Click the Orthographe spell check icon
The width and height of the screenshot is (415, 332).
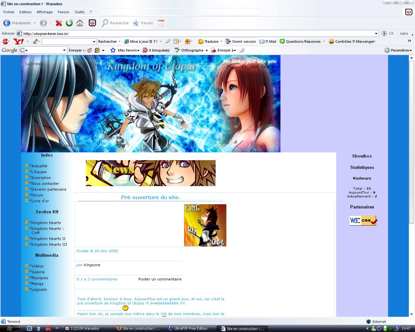tap(177, 50)
